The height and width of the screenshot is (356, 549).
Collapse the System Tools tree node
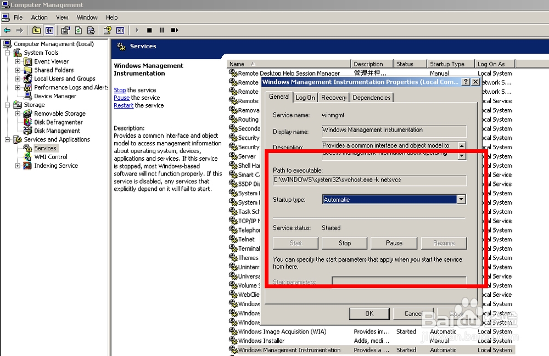coord(7,53)
